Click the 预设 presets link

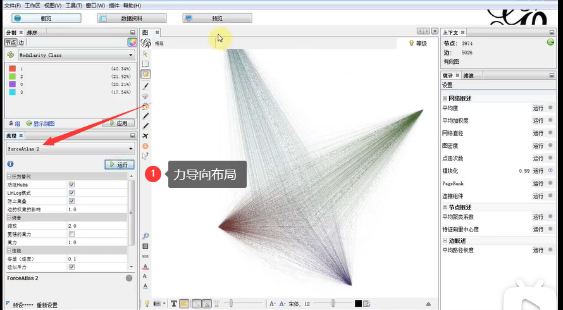23,306
